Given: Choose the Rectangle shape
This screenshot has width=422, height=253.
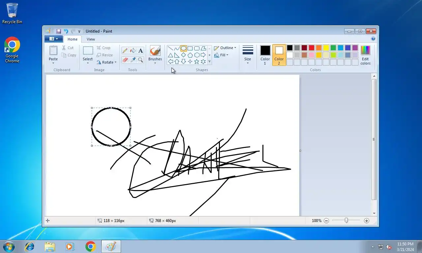Looking at the screenshot, I should (190, 48).
